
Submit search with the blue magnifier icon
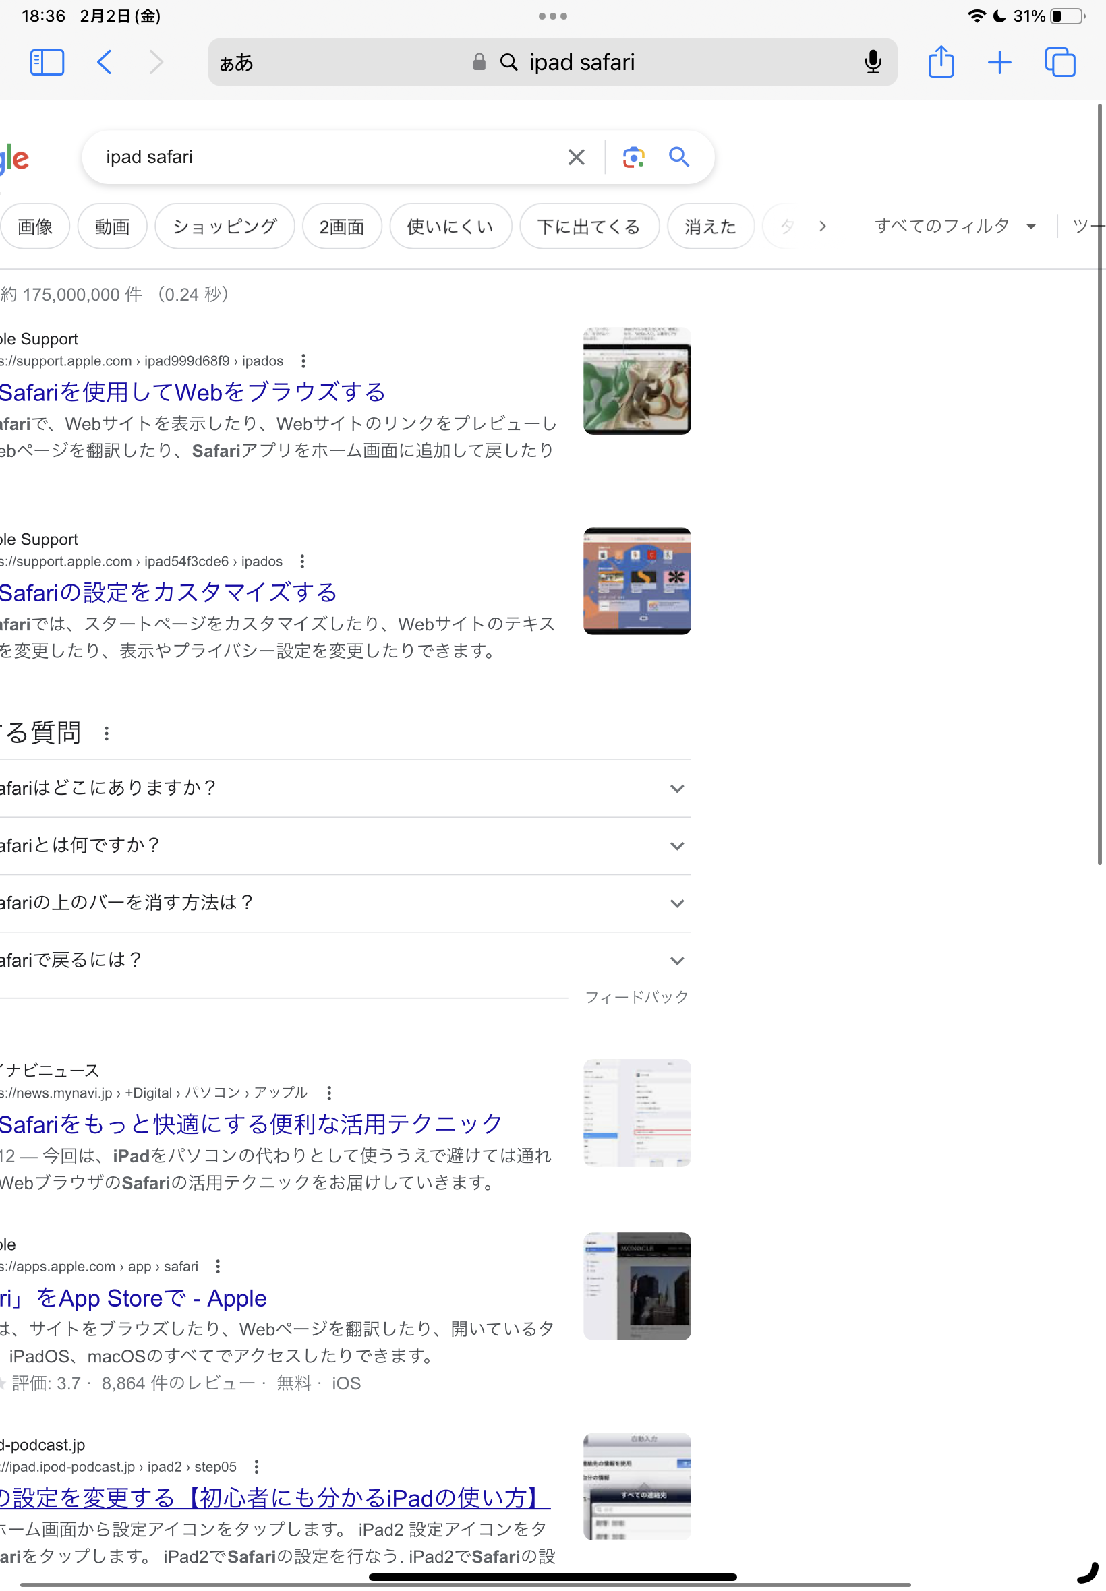pyautogui.click(x=678, y=157)
